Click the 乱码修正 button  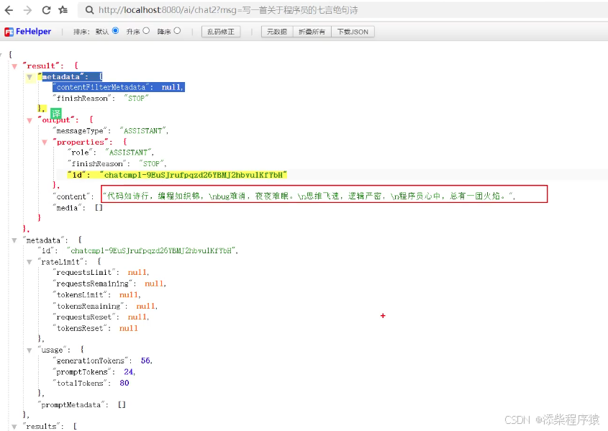point(221,32)
